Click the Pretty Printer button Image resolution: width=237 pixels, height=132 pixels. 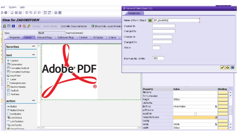(50, 26)
